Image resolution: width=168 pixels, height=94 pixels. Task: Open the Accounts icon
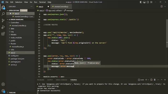click(x=3, y=84)
